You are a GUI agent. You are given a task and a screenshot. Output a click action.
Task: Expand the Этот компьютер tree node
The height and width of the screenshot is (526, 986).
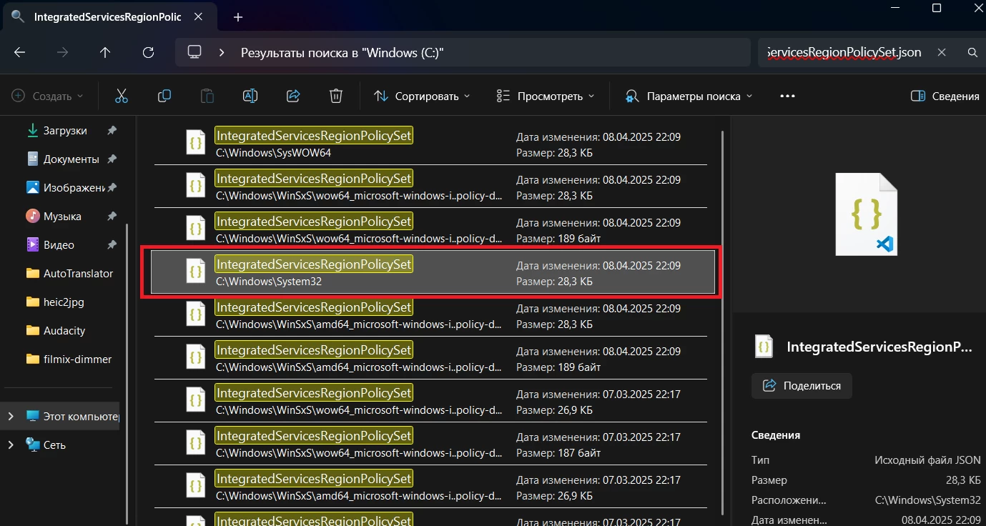click(11, 416)
